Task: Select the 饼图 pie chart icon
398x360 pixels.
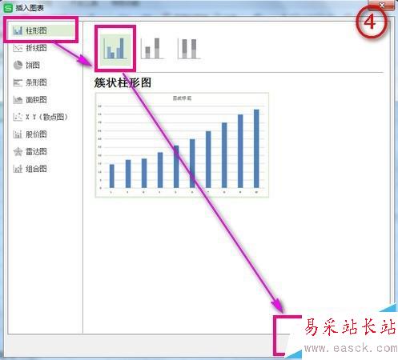Action: [x=18, y=65]
